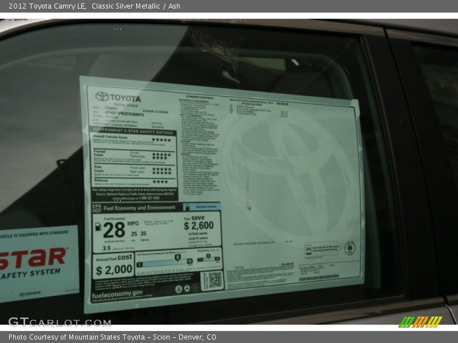Click the circular seal emblem on the sticker
The width and height of the screenshot is (458, 343).
tap(349, 248)
